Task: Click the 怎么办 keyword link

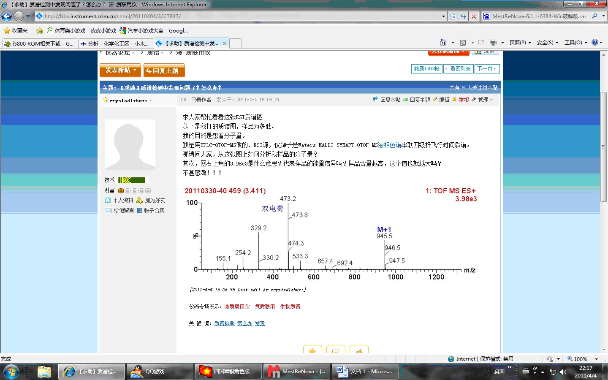Action: 245,323
